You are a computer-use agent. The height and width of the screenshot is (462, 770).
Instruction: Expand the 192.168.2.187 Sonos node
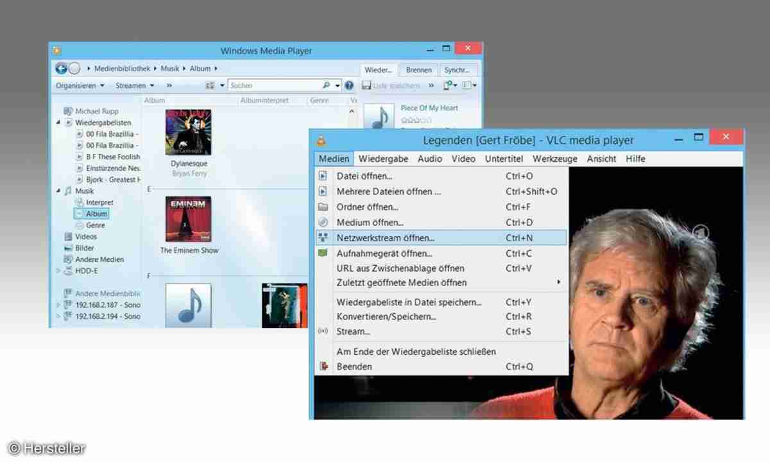click(59, 305)
